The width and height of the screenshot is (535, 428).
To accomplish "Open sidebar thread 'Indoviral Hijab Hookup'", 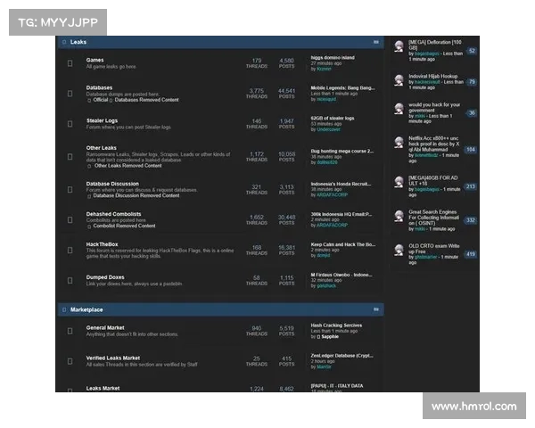I will click(433, 76).
